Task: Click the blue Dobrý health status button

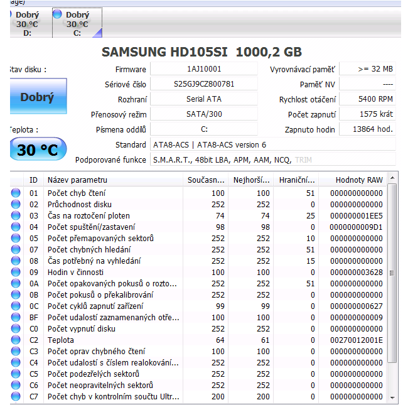Action: coord(38,96)
